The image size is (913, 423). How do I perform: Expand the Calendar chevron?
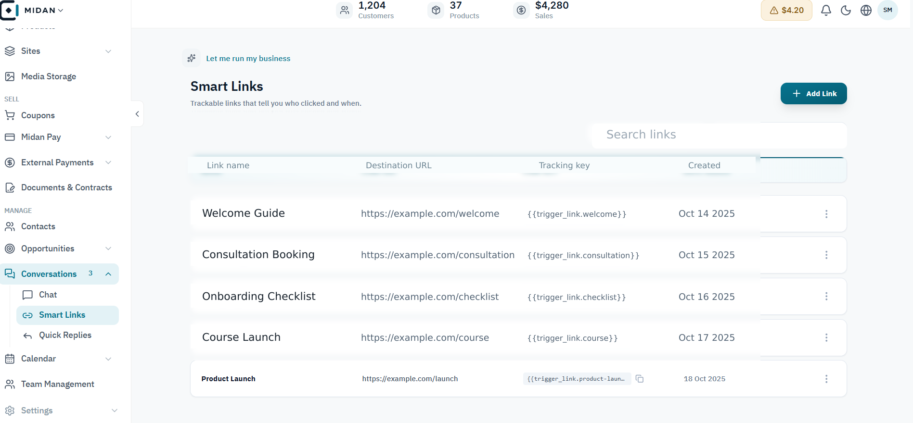click(x=108, y=359)
